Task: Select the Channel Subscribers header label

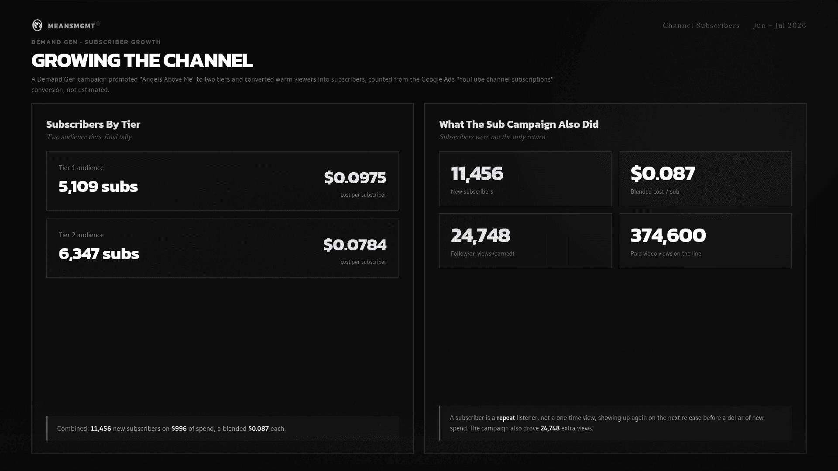Action: 701,25
